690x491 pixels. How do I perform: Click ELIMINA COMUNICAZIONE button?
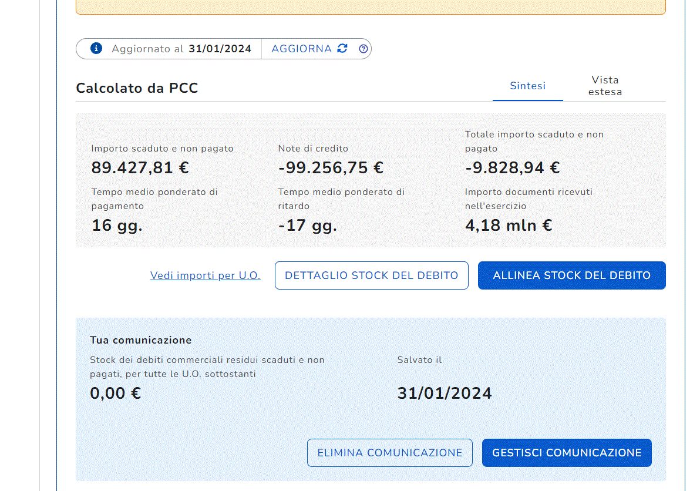click(x=389, y=453)
